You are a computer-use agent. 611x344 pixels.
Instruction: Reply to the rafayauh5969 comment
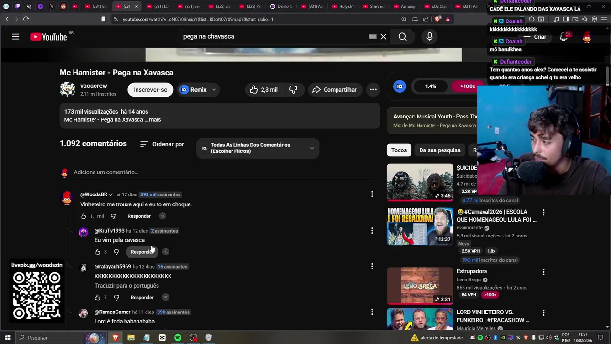(x=142, y=297)
